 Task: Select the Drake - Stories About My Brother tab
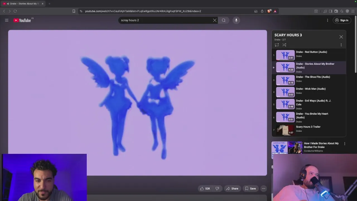click(24, 4)
